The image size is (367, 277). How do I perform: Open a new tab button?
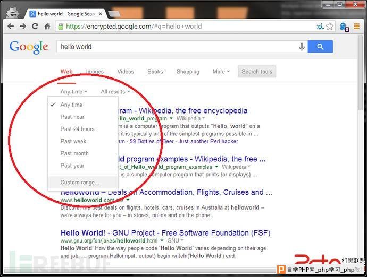[114, 14]
